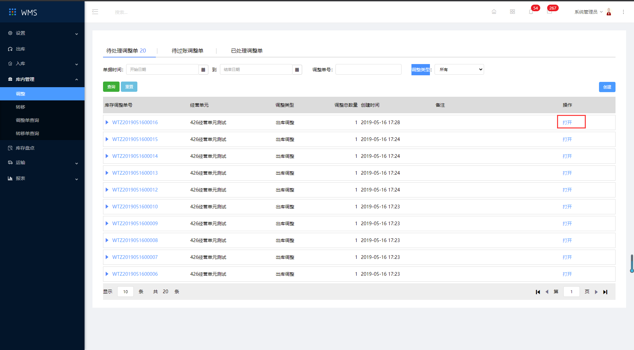This screenshot has height=350, width=634.
Task: Go to previous page arrow
Action: (547, 292)
